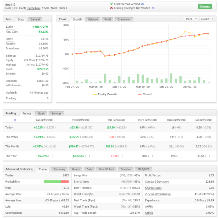This screenshot has width=218, height=218.
Task: Open the Duration tab in Advanced Statistics
Action: click(x=126, y=169)
